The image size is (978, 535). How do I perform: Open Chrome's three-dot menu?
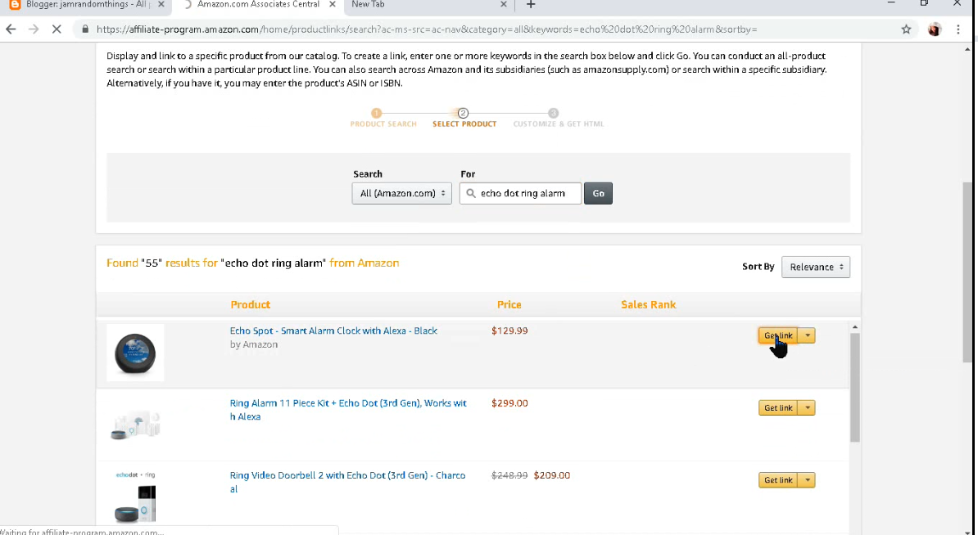tap(958, 29)
